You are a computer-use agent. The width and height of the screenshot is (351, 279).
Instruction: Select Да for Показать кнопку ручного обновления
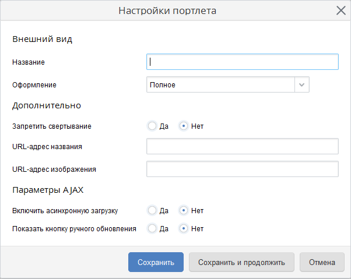point(152,228)
